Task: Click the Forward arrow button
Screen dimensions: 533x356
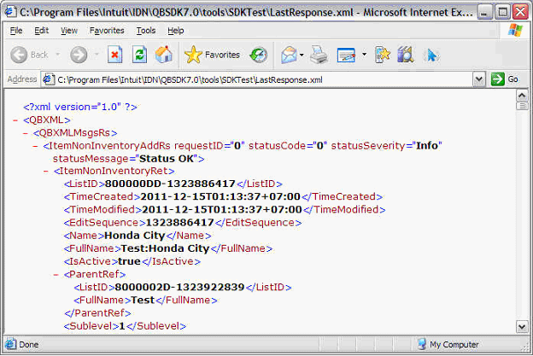Action: [79, 55]
